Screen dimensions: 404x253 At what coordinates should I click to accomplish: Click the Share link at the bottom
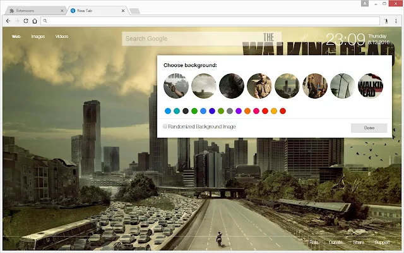(x=359, y=242)
